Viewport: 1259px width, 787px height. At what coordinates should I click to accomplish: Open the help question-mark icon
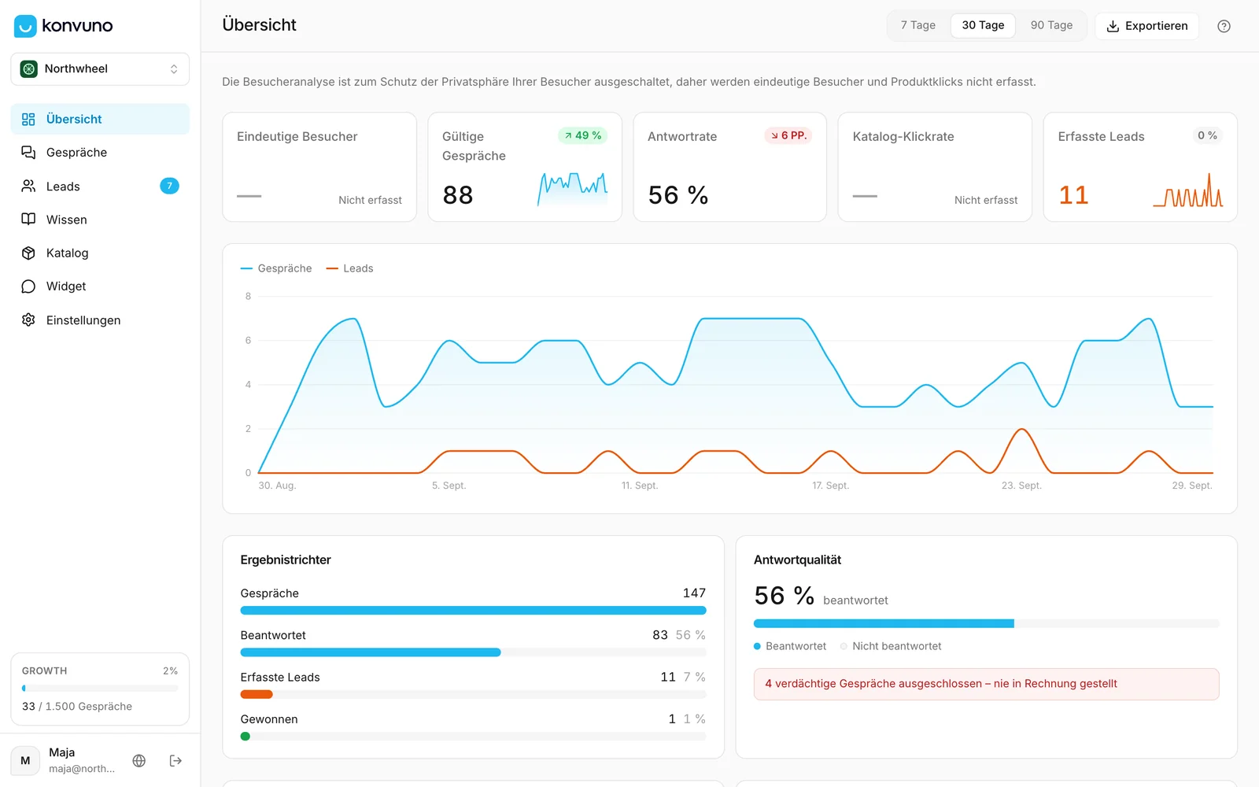1224,26
